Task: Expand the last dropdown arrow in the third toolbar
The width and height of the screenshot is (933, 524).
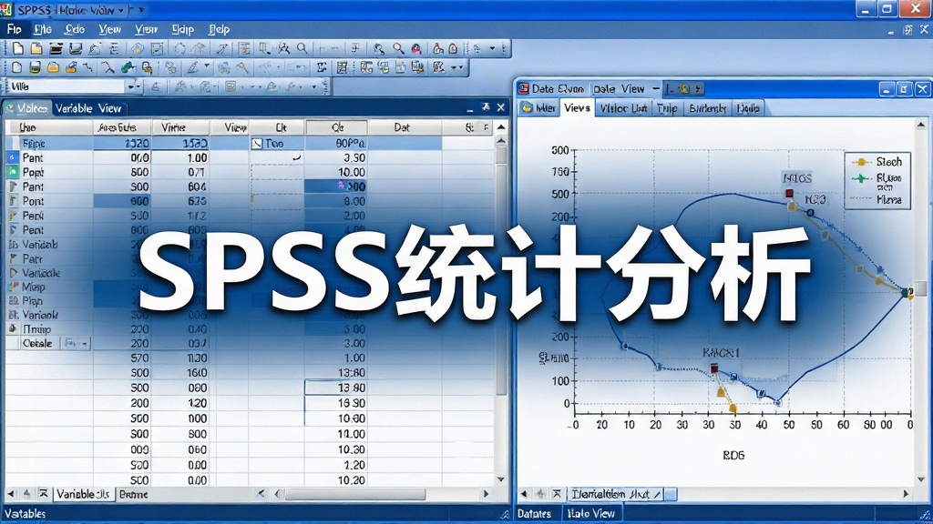Action: (314, 86)
